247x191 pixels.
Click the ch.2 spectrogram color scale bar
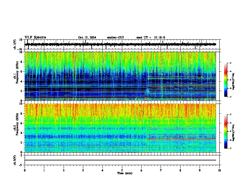point(225,131)
